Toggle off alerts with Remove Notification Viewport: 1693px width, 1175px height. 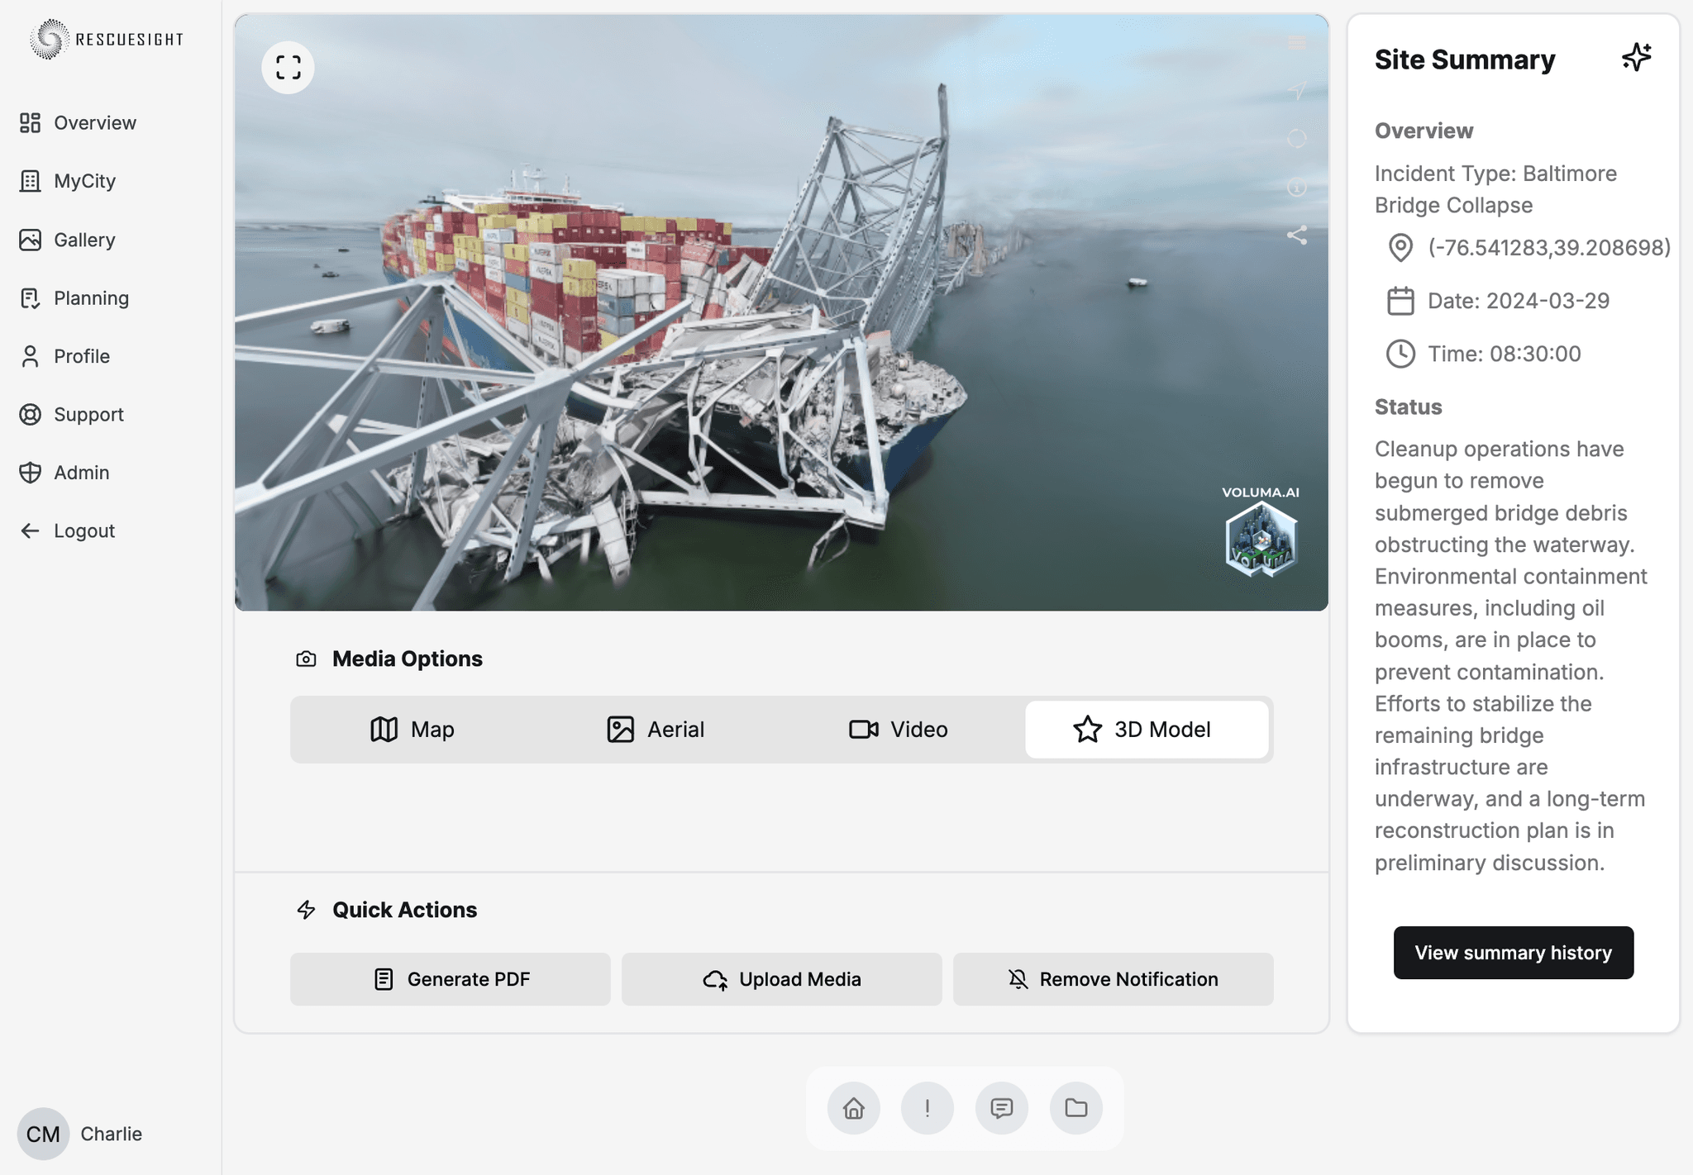[1113, 979]
